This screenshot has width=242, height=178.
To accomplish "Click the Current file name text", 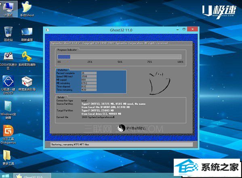I will coord(98,117).
